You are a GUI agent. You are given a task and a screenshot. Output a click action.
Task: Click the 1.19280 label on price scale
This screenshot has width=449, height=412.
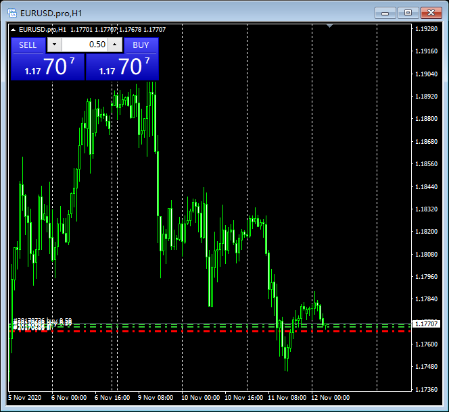[x=427, y=29]
